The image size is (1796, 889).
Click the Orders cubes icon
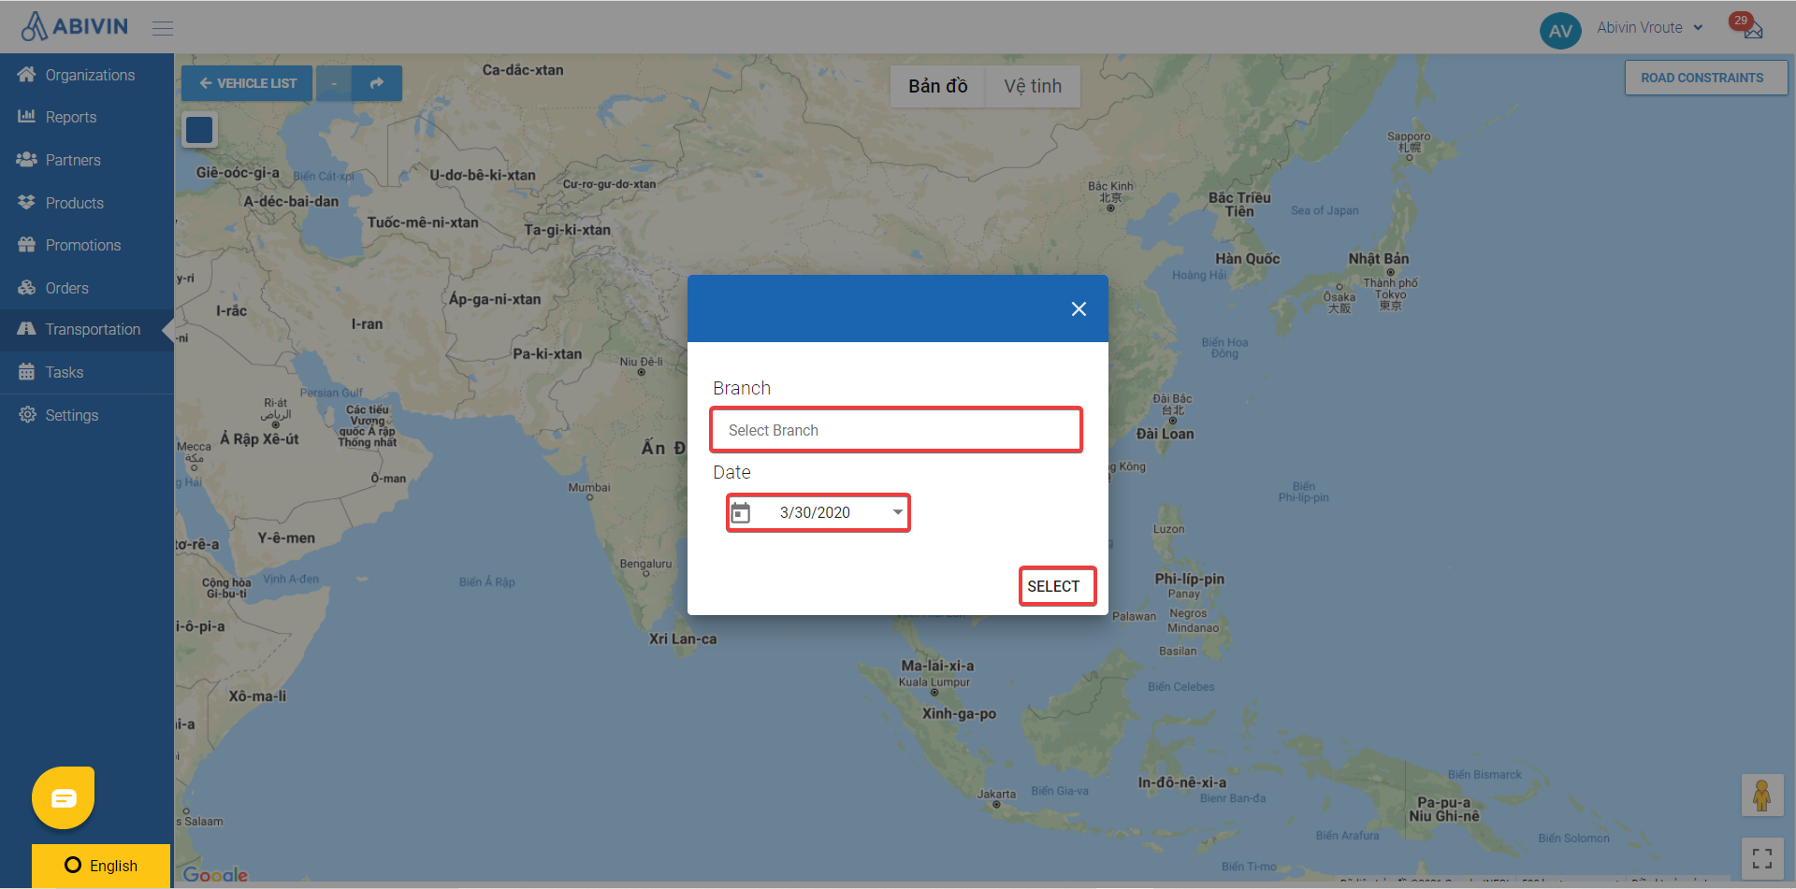[x=27, y=287]
